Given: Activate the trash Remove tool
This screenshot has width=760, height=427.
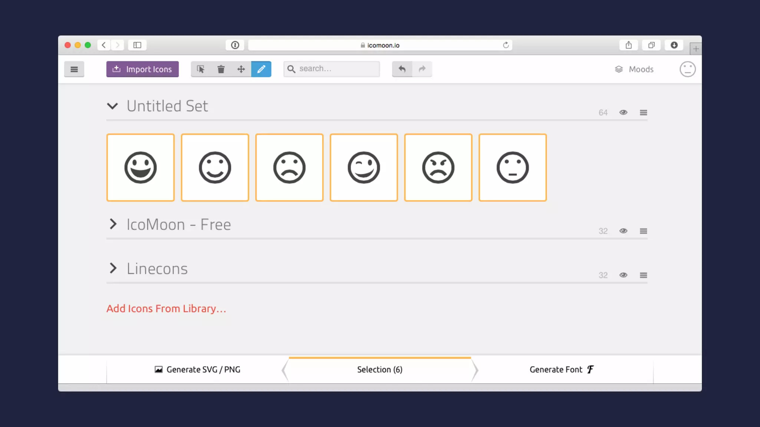Looking at the screenshot, I should [x=221, y=69].
